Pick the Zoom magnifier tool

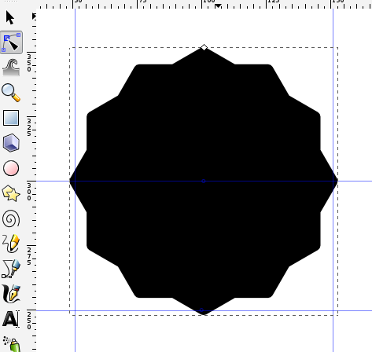point(11,93)
